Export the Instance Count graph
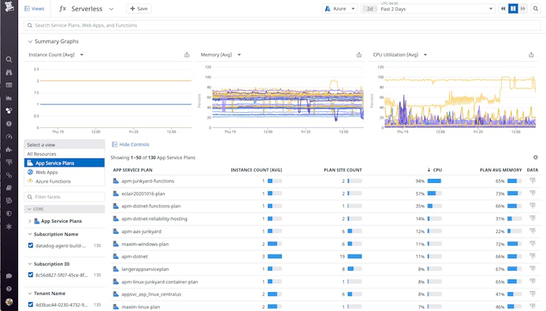 point(187,55)
